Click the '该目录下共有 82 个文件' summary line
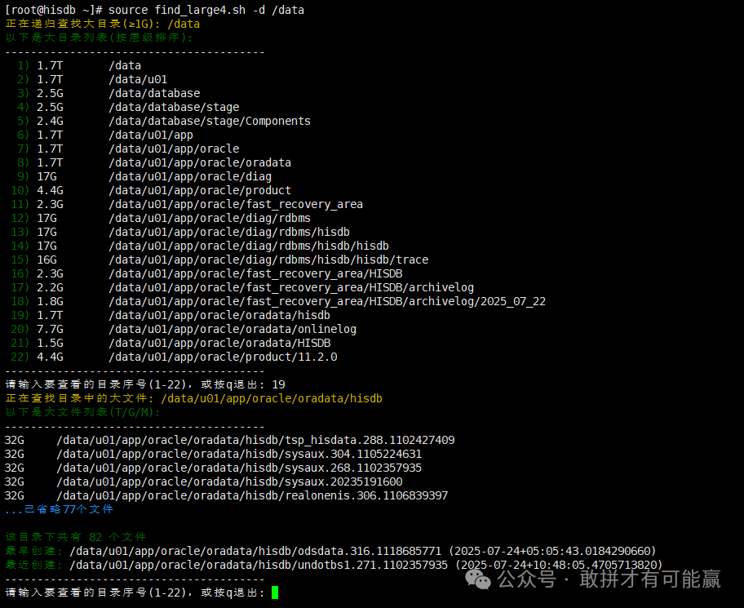The image size is (744, 608). pyautogui.click(x=75, y=537)
